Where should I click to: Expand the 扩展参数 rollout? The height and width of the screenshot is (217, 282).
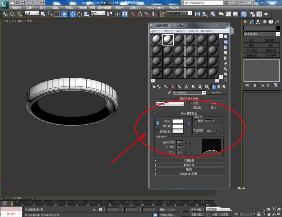pyautogui.click(x=189, y=160)
